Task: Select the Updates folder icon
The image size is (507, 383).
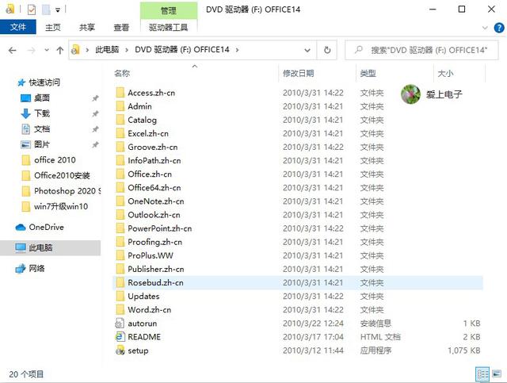Action: pos(120,297)
